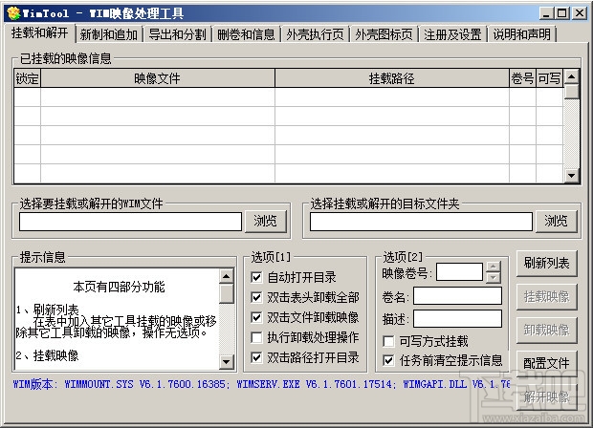Click the 卸载映像 button
Image resolution: width=593 pixels, height=428 pixels.
(547, 331)
